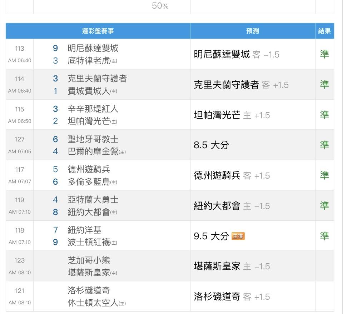The width and height of the screenshot is (347, 314).
Task: Click the 準 result for match 119
Action: tap(324, 206)
